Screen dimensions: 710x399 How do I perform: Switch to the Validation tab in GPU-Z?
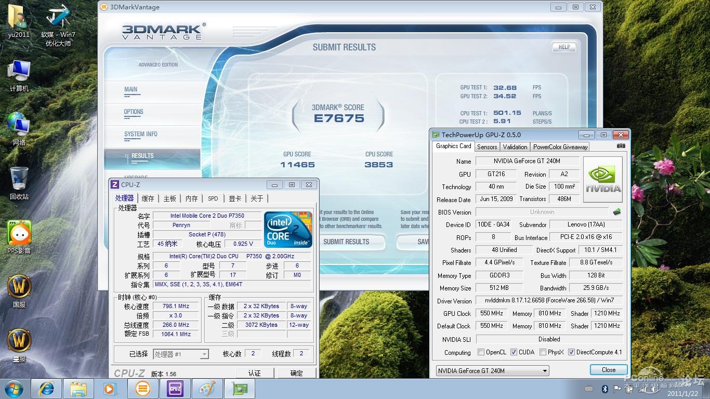[515, 147]
